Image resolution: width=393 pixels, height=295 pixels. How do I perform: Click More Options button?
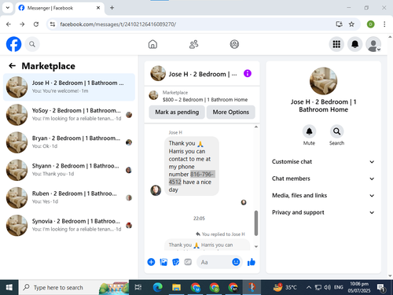click(231, 112)
